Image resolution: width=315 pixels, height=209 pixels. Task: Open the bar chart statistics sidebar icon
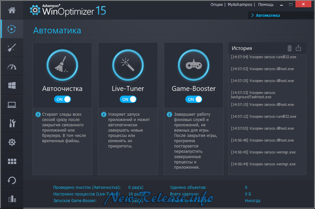(x=12, y=199)
